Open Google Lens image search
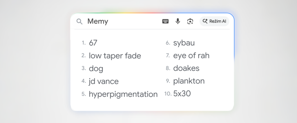Image resolution: width=297 pixels, height=123 pixels. tap(190, 21)
